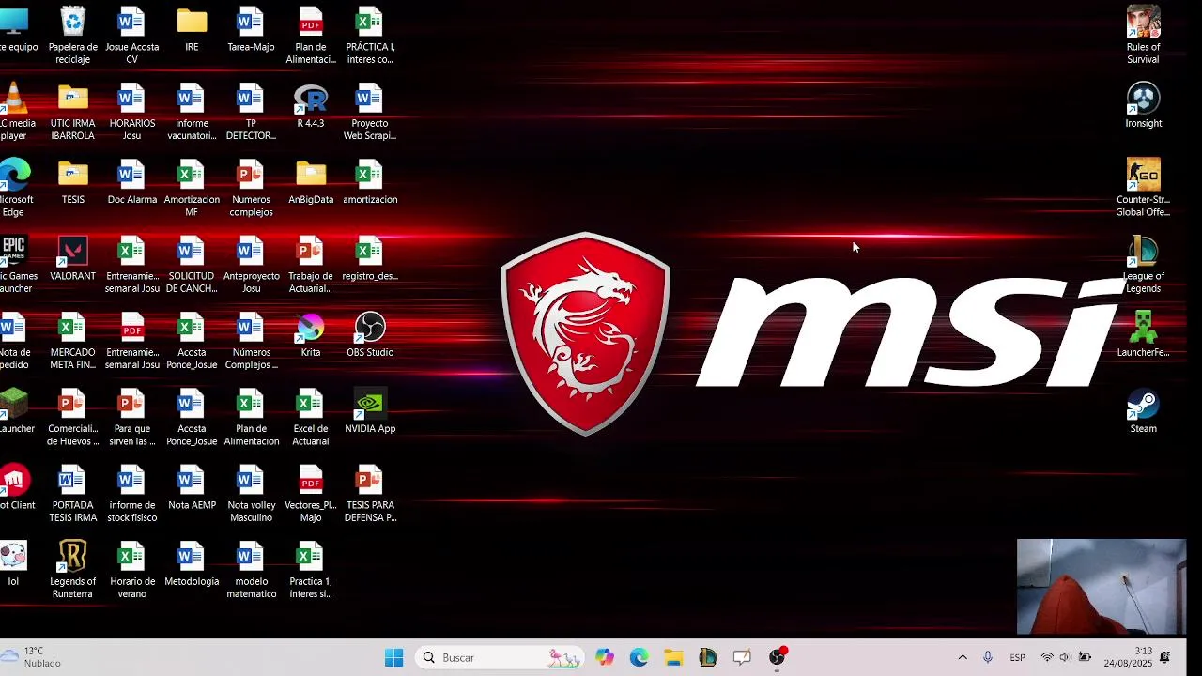Open NVIDIA App desktop shortcut
1202x676 pixels.
(x=370, y=410)
